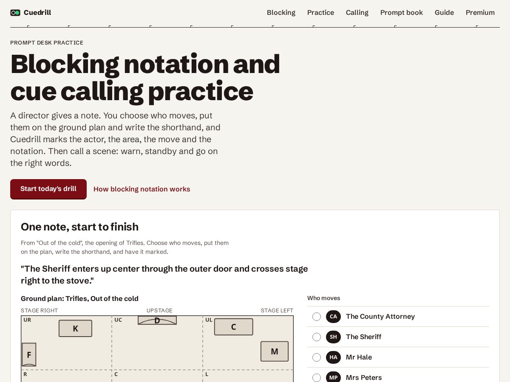Screen dimensions: 510x382
Task: Click the "STAGE LEFT" label above plan
Action: tap(277, 311)
